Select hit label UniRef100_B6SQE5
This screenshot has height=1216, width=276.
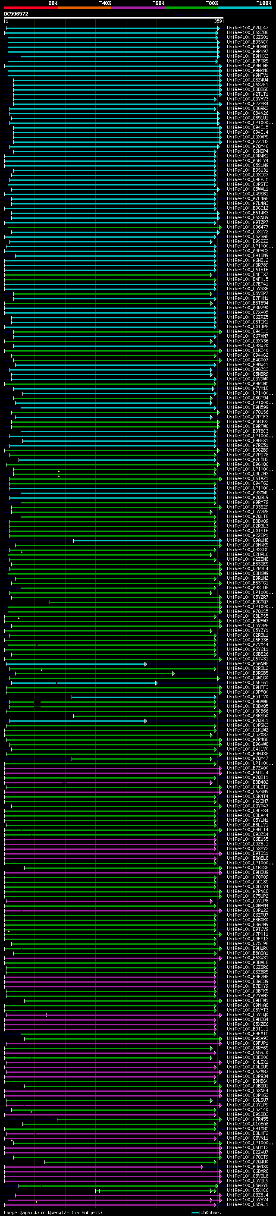[247, 564]
